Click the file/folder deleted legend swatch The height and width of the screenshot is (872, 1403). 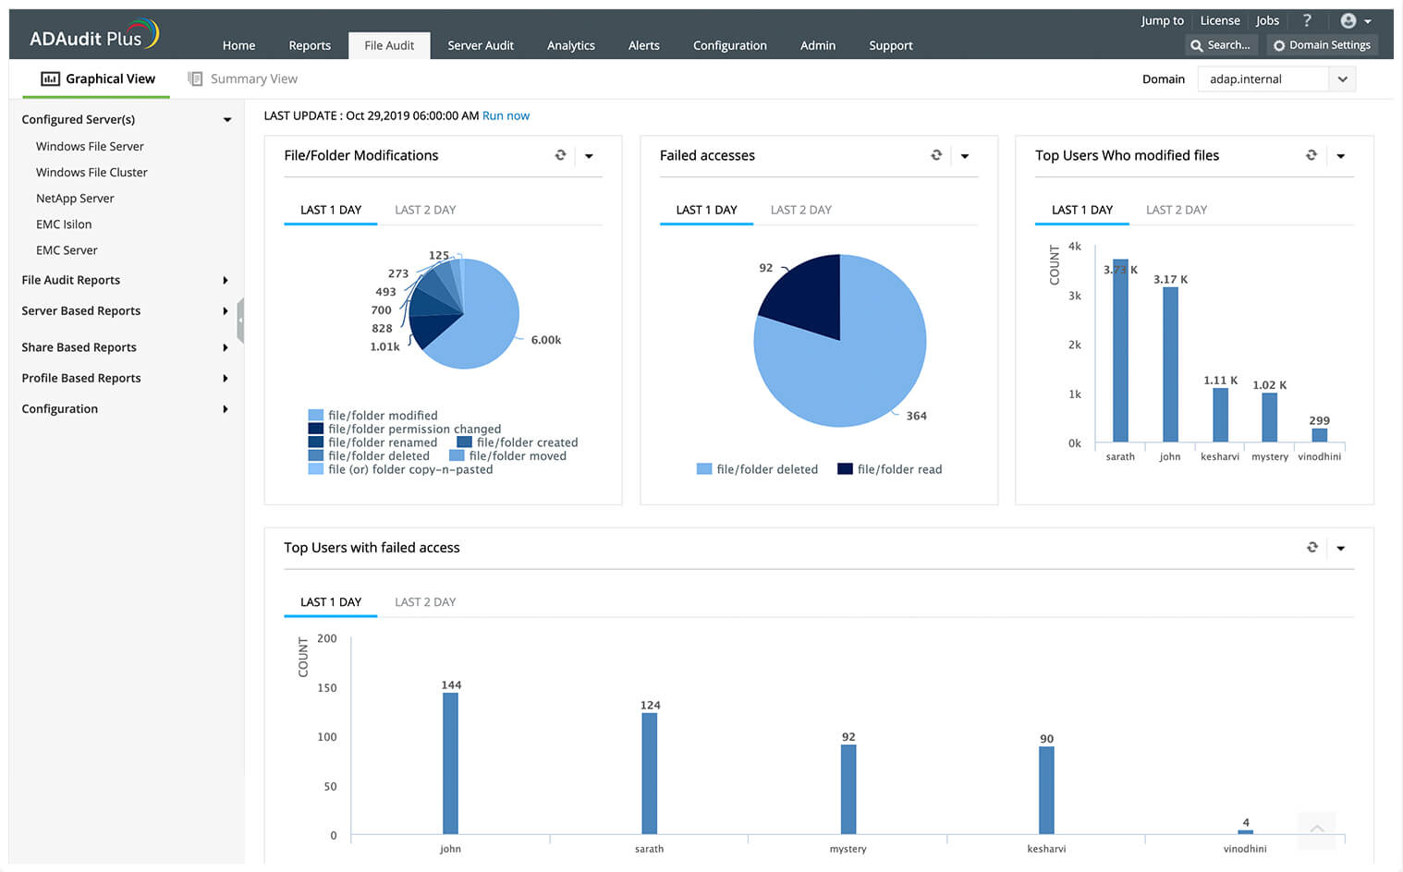706,469
